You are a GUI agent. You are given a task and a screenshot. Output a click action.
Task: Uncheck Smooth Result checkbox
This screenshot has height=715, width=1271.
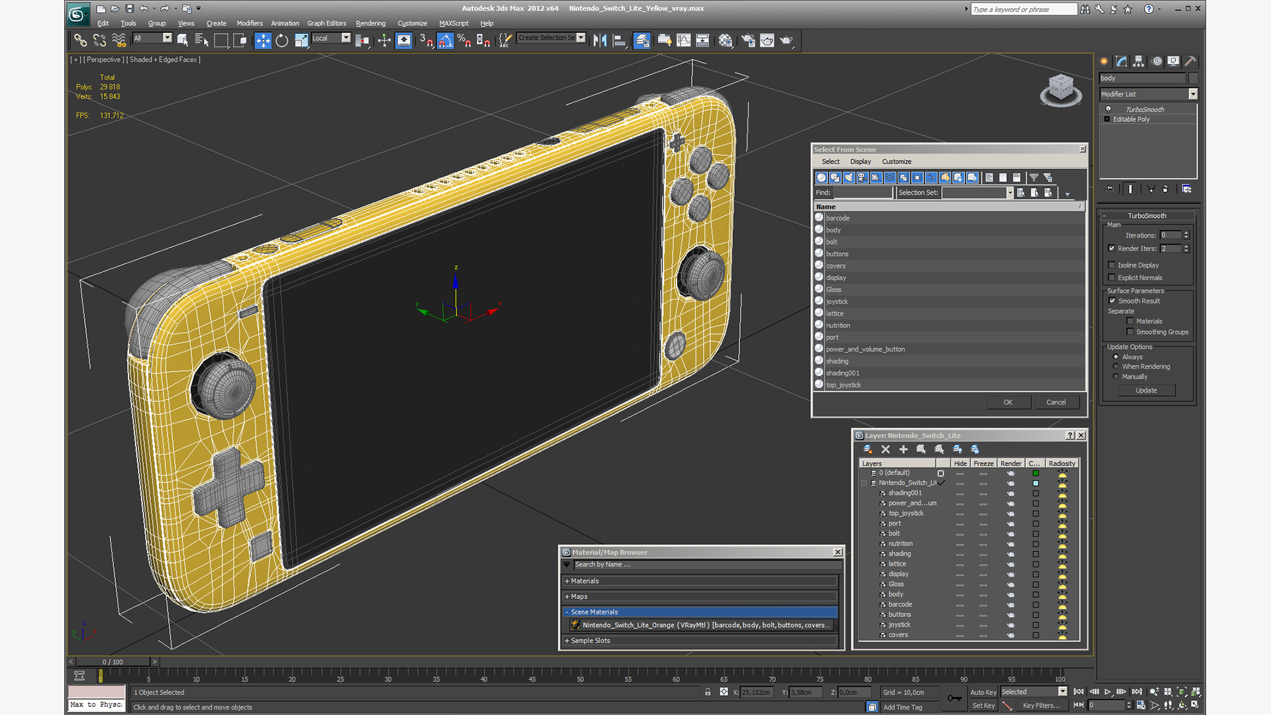1112,301
